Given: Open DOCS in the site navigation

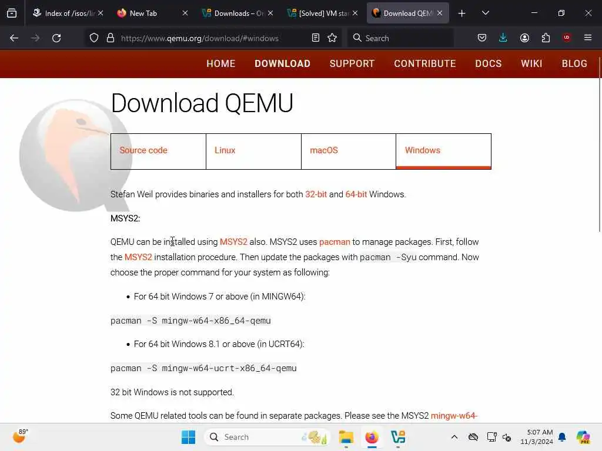Looking at the screenshot, I should [x=489, y=63].
